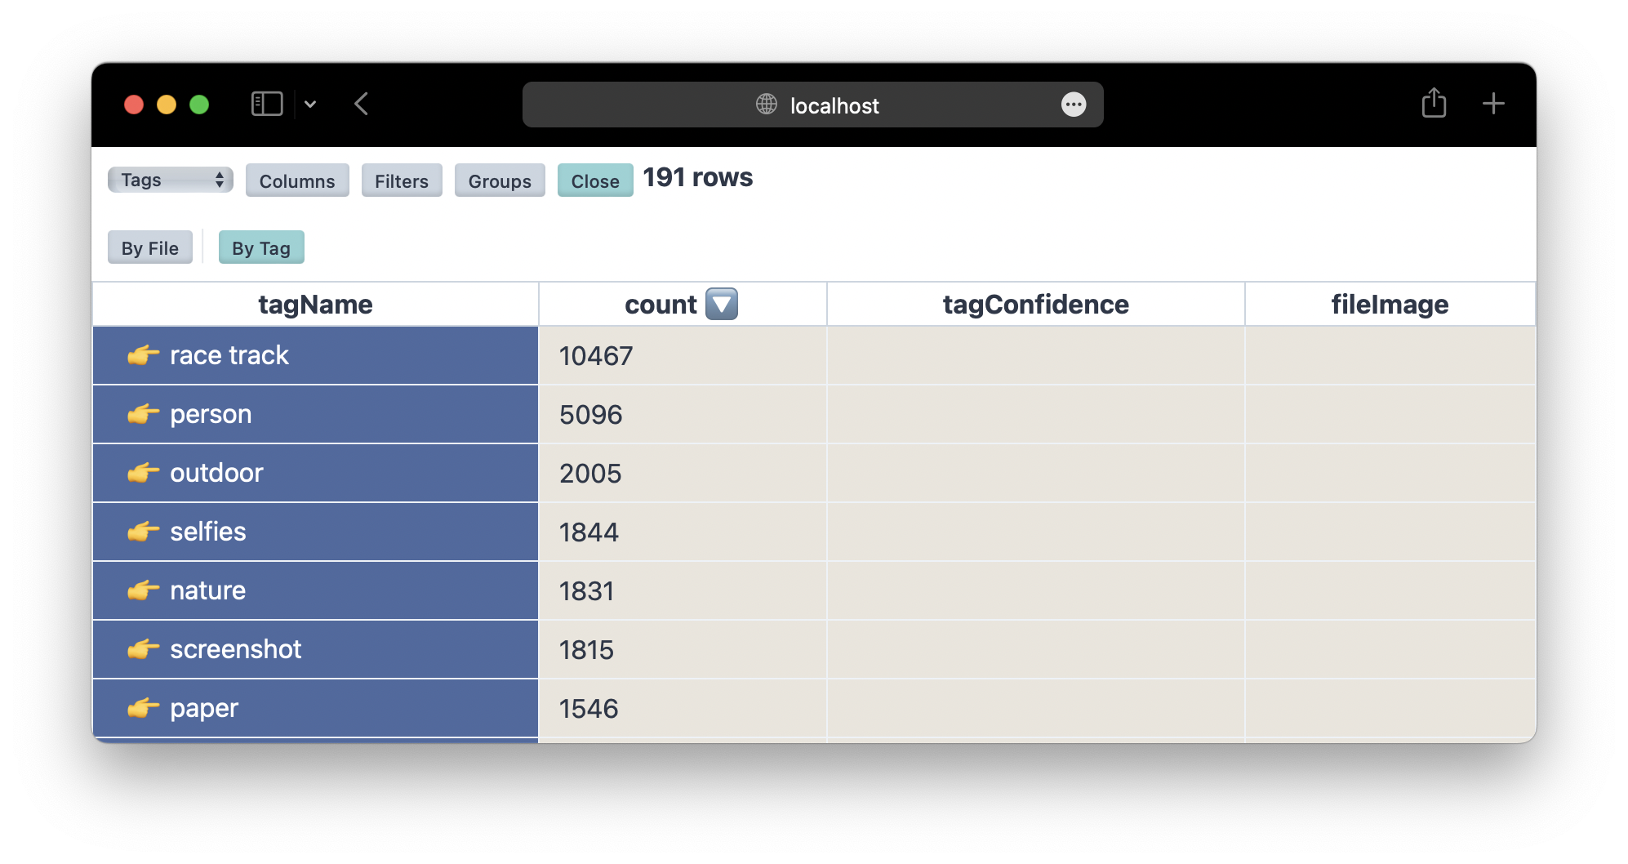The image size is (1628, 864).
Task: Click the fileImage column header
Action: coord(1390,305)
